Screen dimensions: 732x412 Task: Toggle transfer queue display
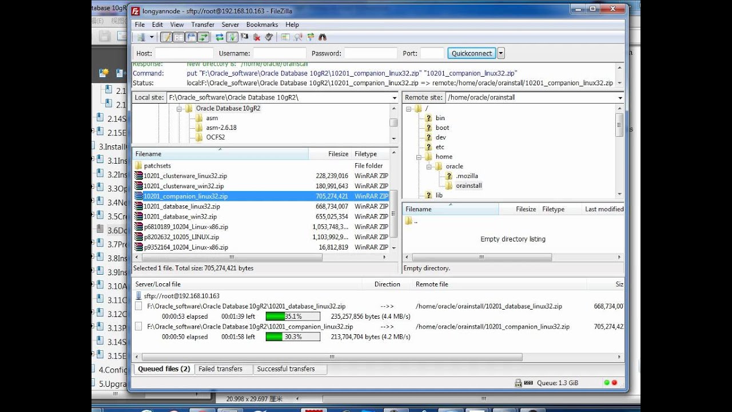tap(204, 37)
